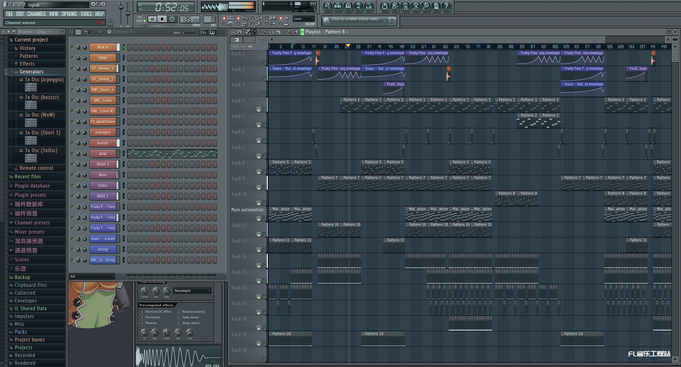Select the Slip tool in Playlist

coord(272,32)
